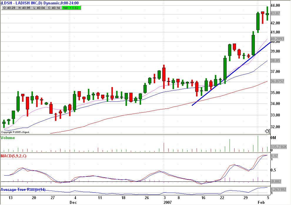This screenshot has width=291, height=205.
Task: Click the date label 27 on time axis
Action: [x=53, y=198]
